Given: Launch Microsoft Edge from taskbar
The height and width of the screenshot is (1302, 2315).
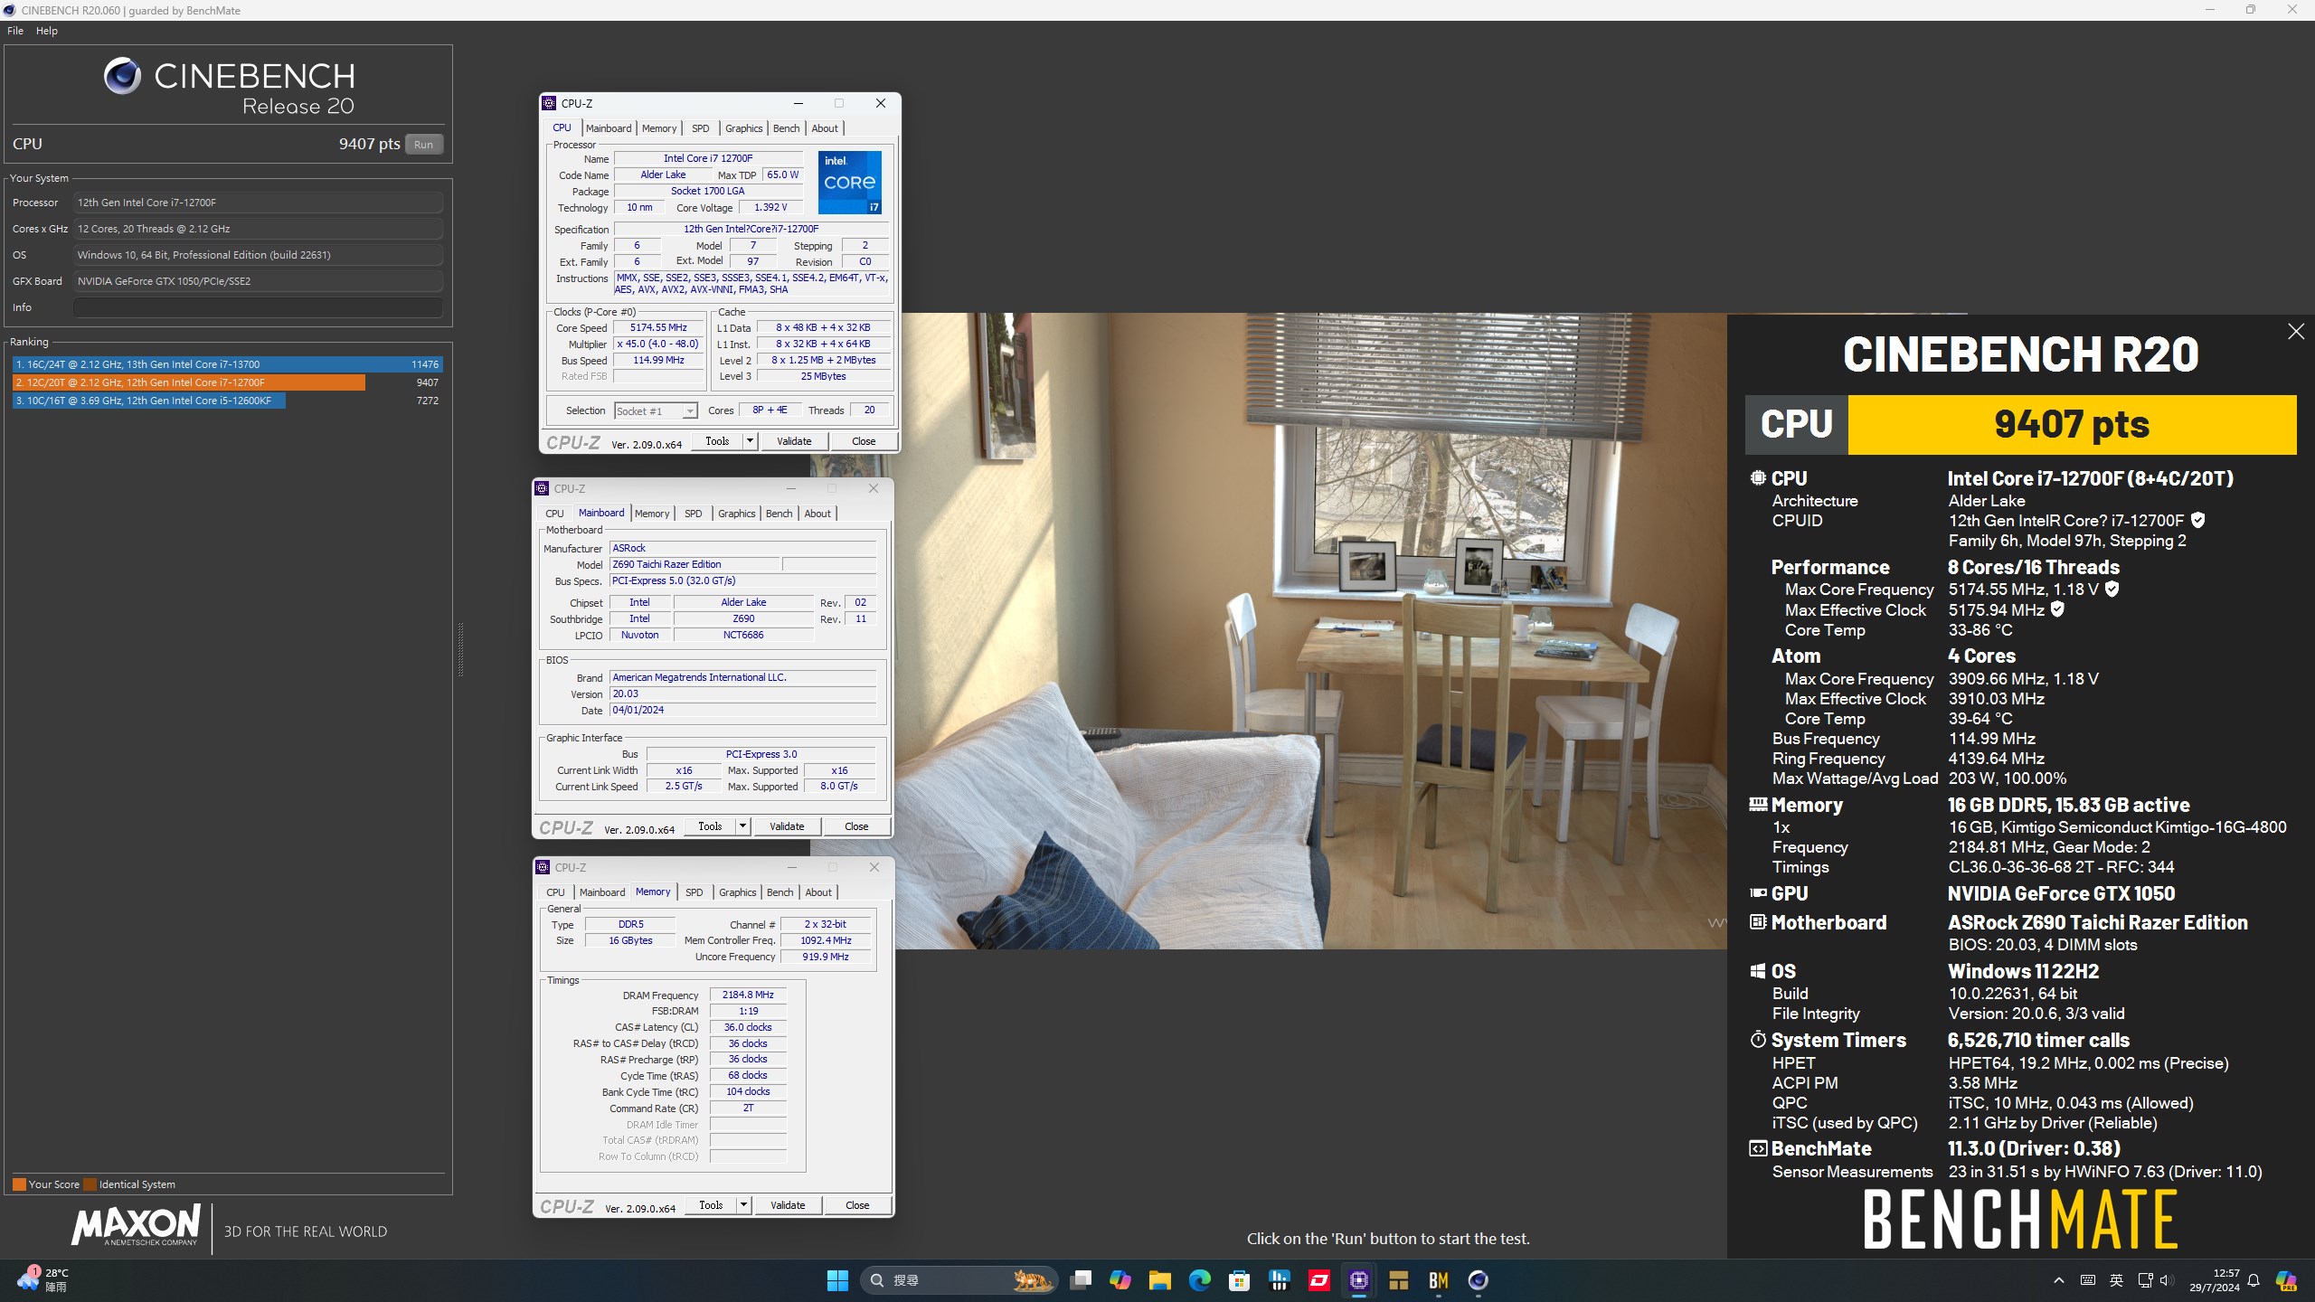Looking at the screenshot, I should (x=1200, y=1280).
